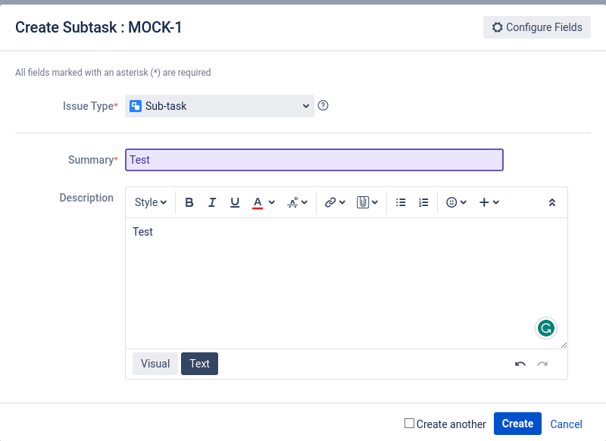
Task: Insert a bulleted list
Action: tap(401, 202)
